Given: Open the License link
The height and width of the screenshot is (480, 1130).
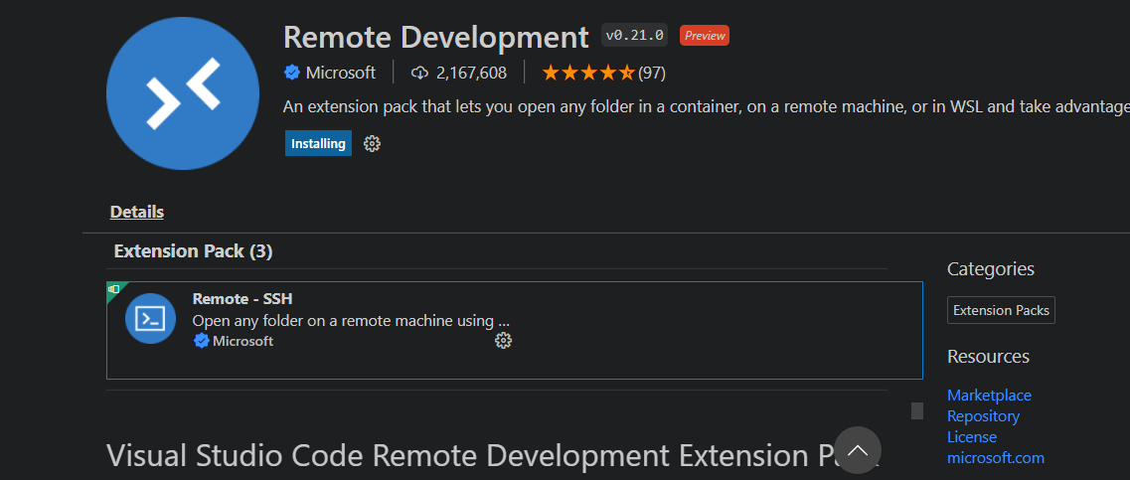Looking at the screenshot, I should pyautogui.click(x=971, y=436).
